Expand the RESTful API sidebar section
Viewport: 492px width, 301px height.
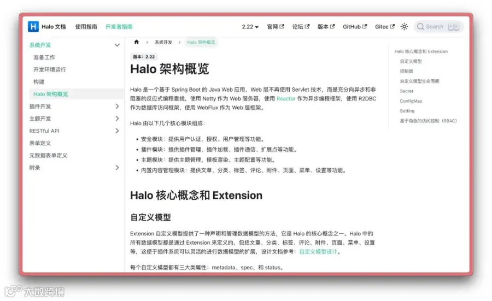point(117,131)
